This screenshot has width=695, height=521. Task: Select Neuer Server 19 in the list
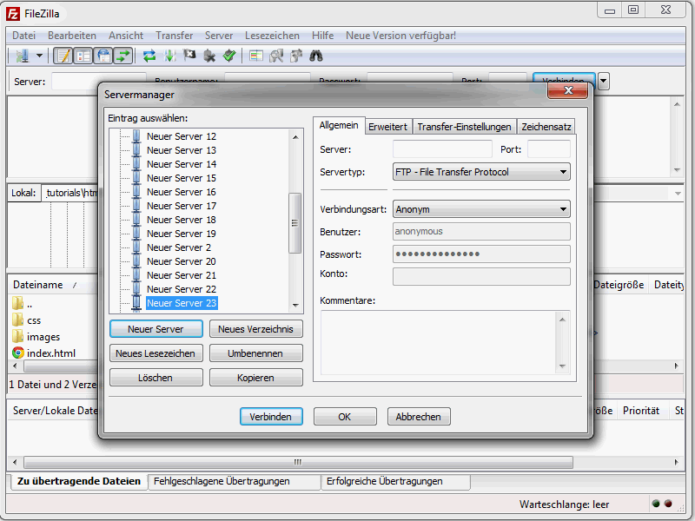pos(182,234)
